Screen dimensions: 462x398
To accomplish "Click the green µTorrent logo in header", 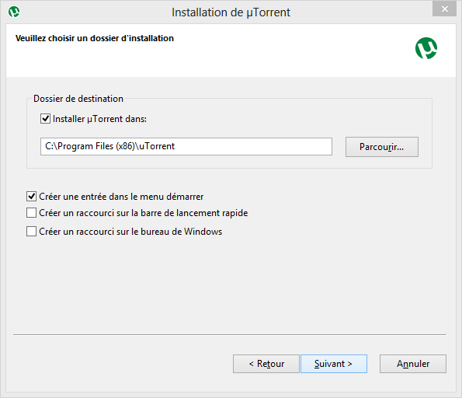I will point(426,48).
